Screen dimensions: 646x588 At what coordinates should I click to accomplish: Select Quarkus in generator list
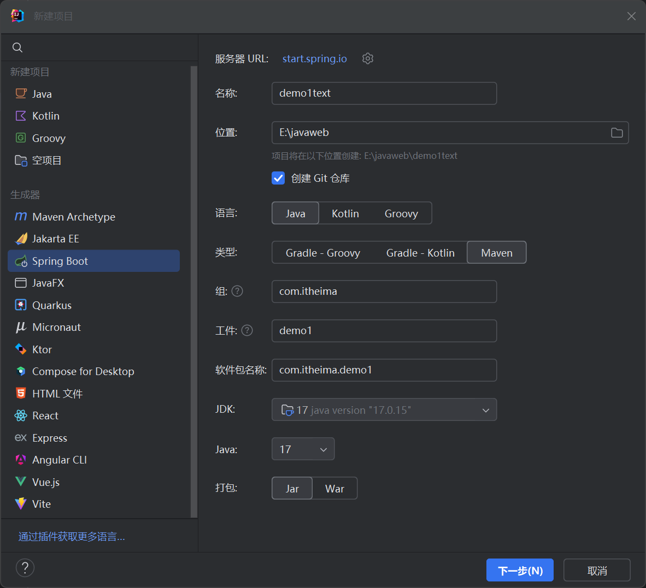tap(93, 305)
